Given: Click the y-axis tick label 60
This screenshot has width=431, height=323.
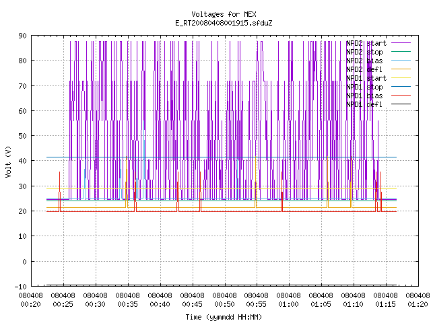Looking at the screenshot, I should coord(22,111).
